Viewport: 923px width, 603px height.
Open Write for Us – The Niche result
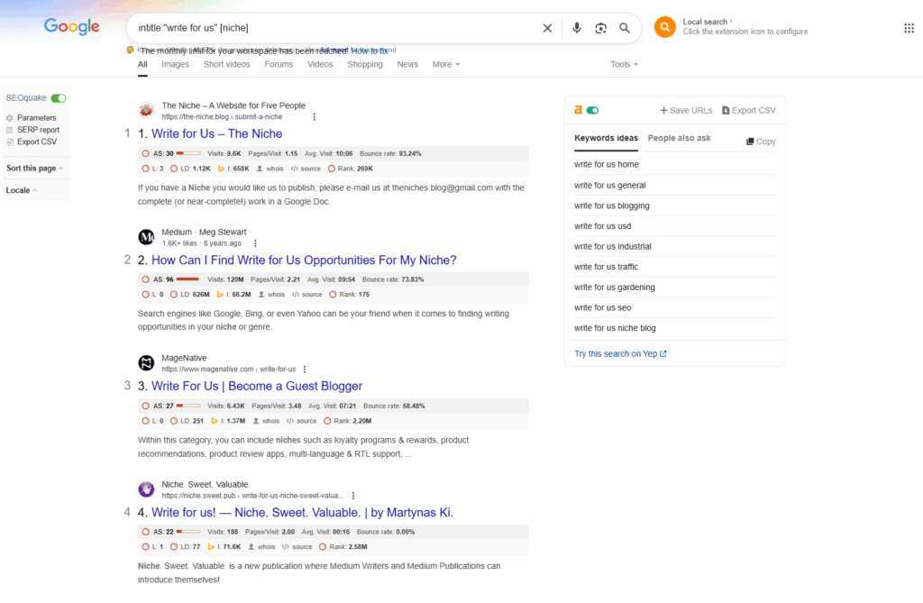(x=216, y=133)
